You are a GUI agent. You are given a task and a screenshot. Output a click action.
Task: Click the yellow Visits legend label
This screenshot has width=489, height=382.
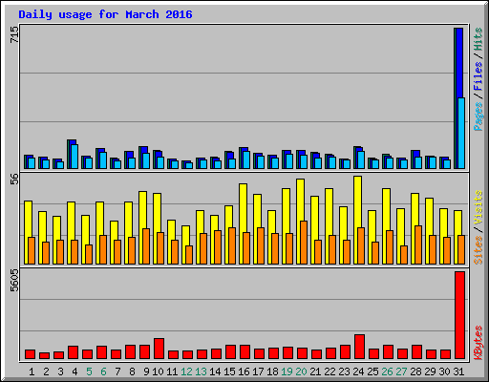478,208
